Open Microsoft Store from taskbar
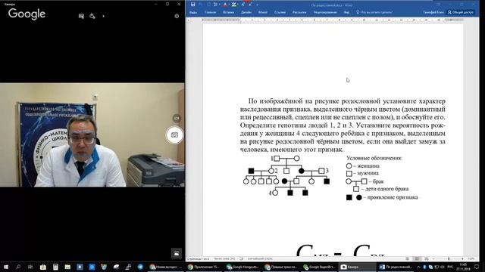This screenshot has width=485, height=272. (43, 267)
